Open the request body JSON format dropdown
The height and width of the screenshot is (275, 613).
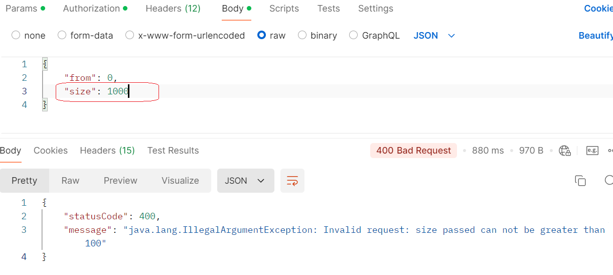[434, 36]
